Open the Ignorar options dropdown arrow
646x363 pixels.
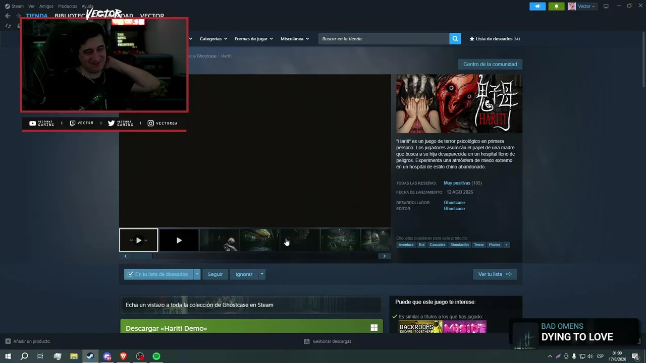[x=261, y=274]
